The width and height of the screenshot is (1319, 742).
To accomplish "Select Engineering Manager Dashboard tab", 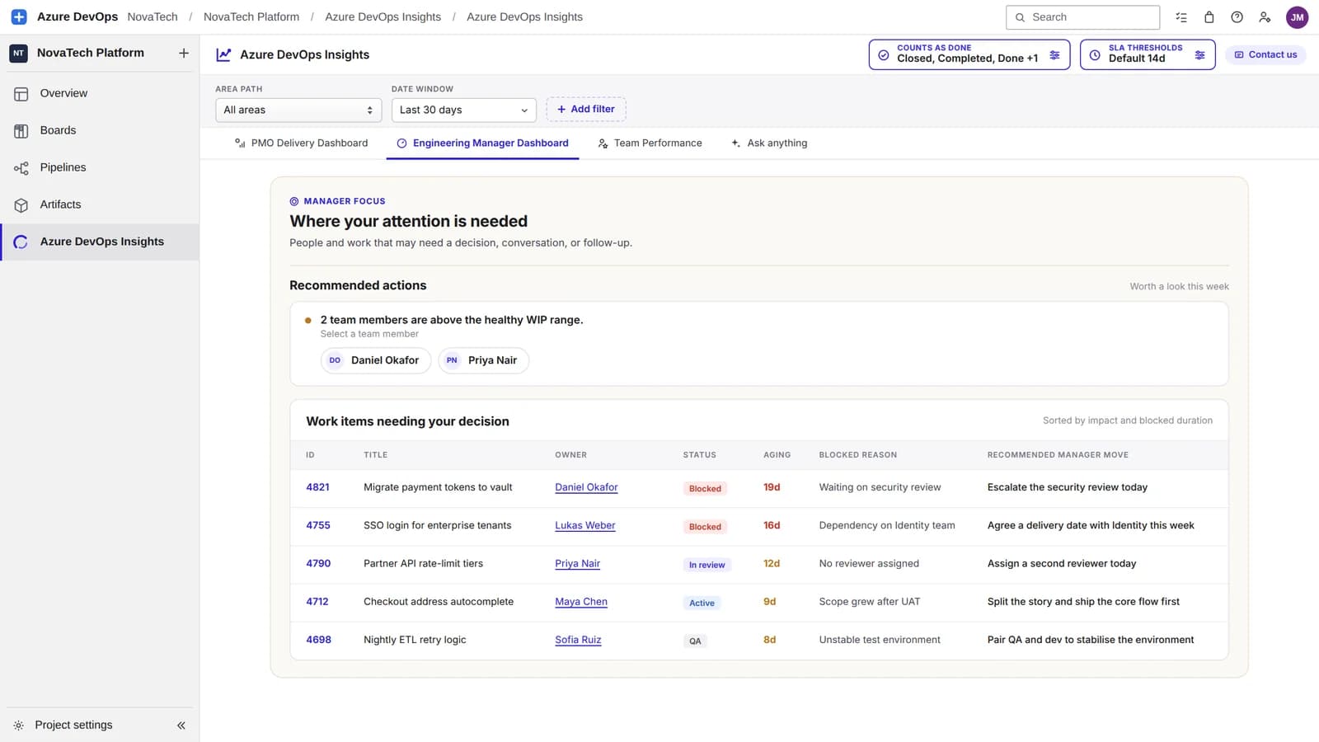I will [482, 143].
